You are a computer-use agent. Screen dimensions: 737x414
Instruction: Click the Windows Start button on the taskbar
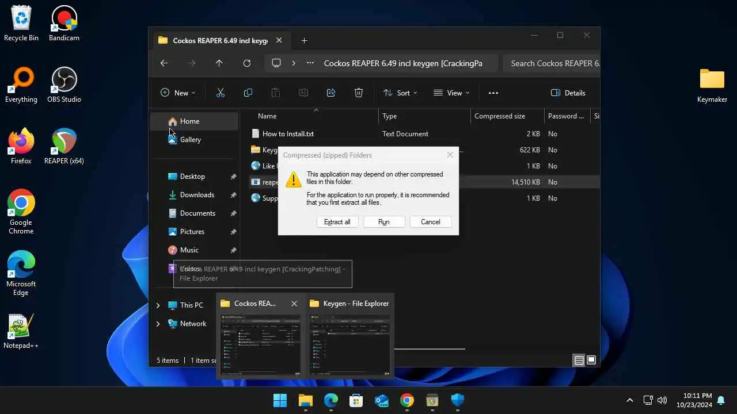pyautogui.click(x=280, y=400)
